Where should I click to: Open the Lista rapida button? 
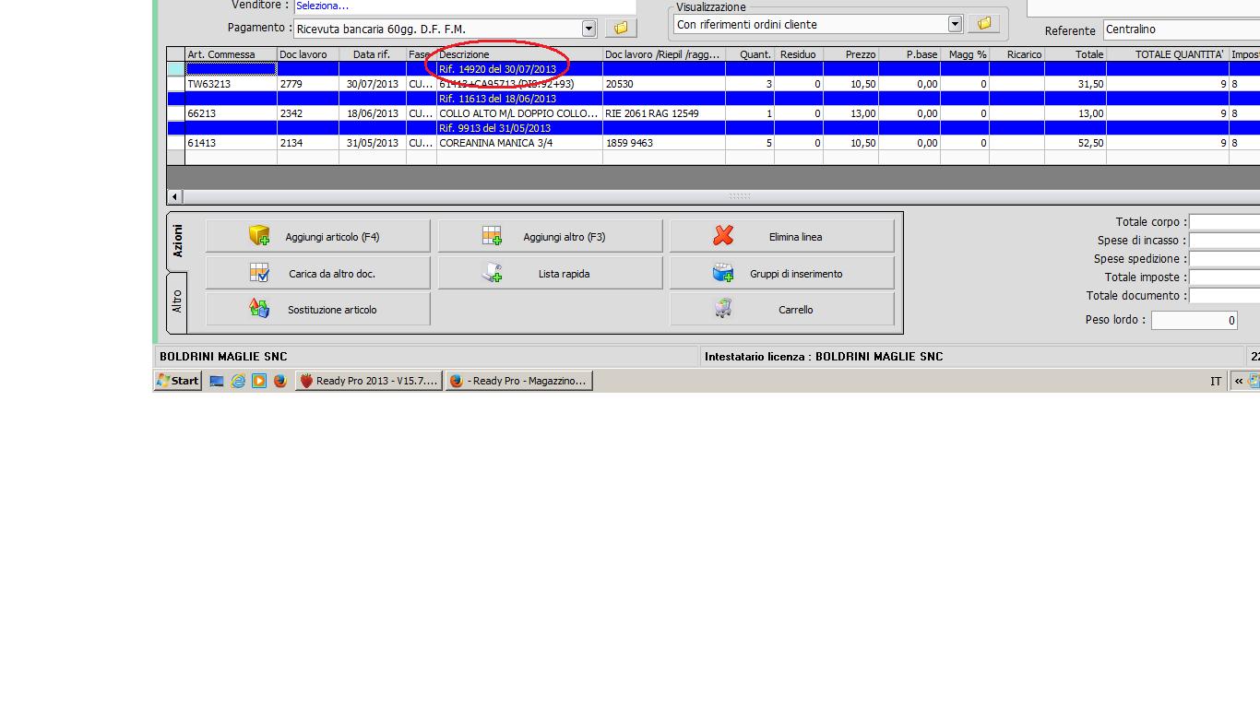[551, 274]
